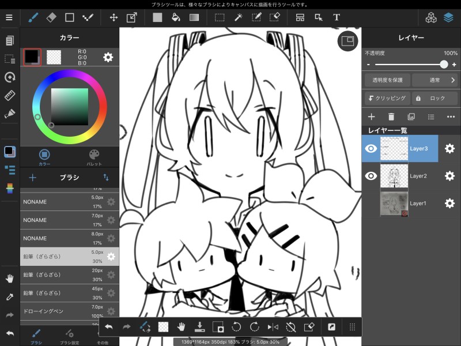
Task: Toggle brush/eraser switch in bottom bar
Action: click(145, 327)
